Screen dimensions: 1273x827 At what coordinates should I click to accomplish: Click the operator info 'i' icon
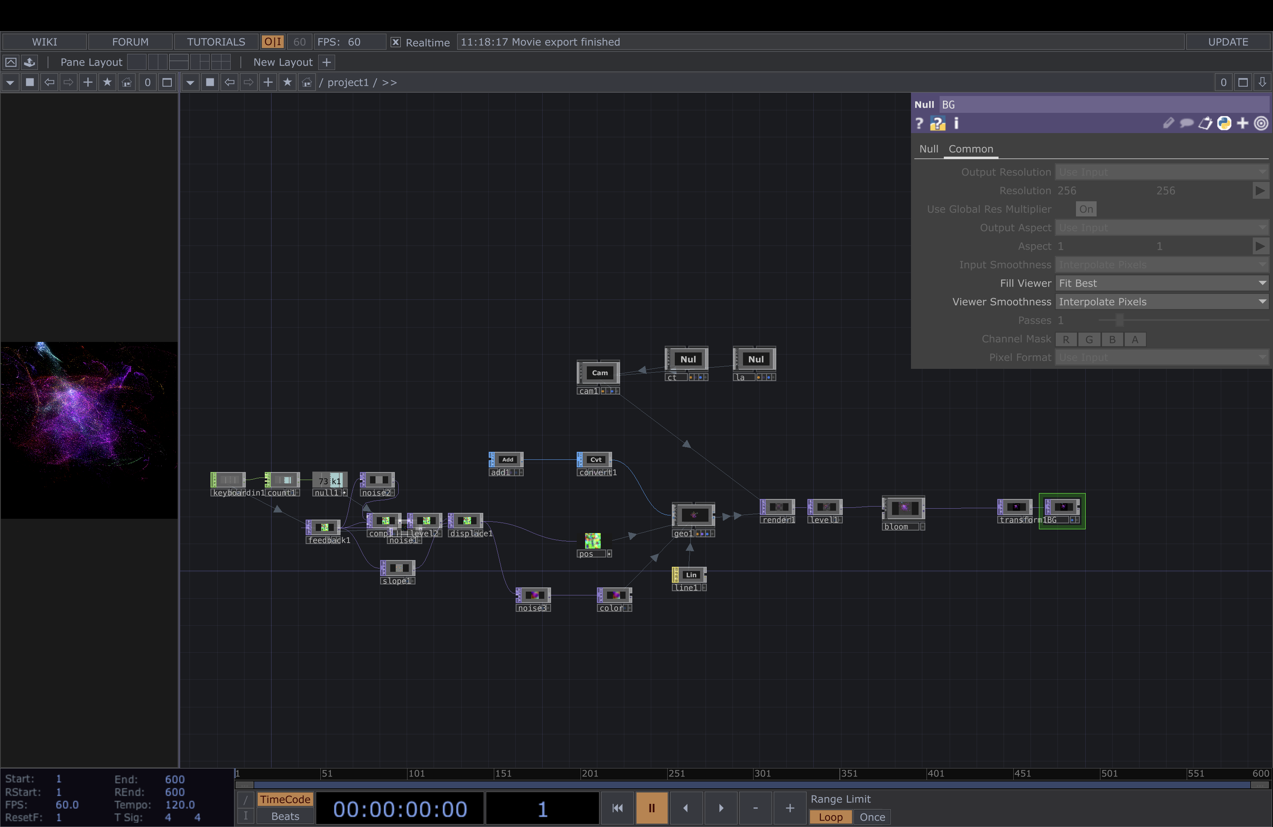(956, 123)
